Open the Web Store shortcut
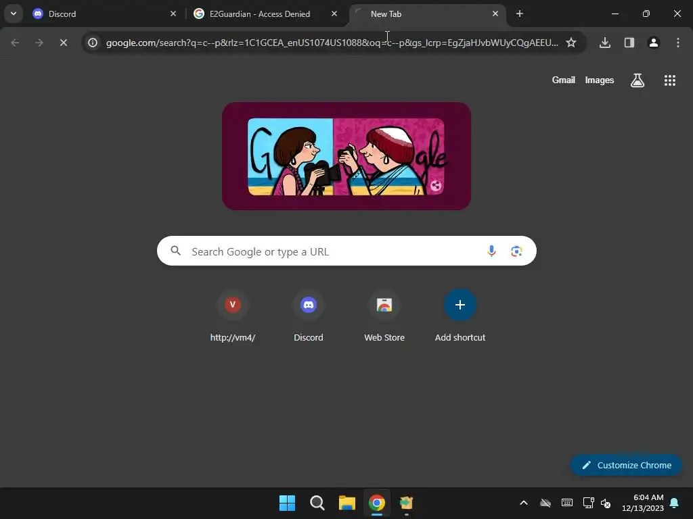Screen dimensions: 693x519 384,317
